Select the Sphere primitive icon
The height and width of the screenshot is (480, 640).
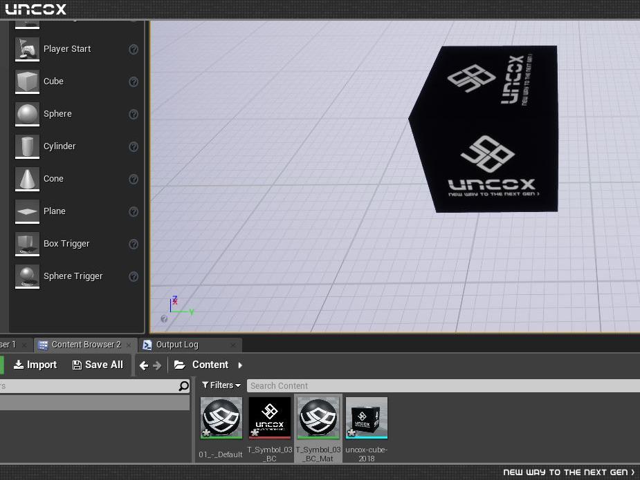coord(27,114)
